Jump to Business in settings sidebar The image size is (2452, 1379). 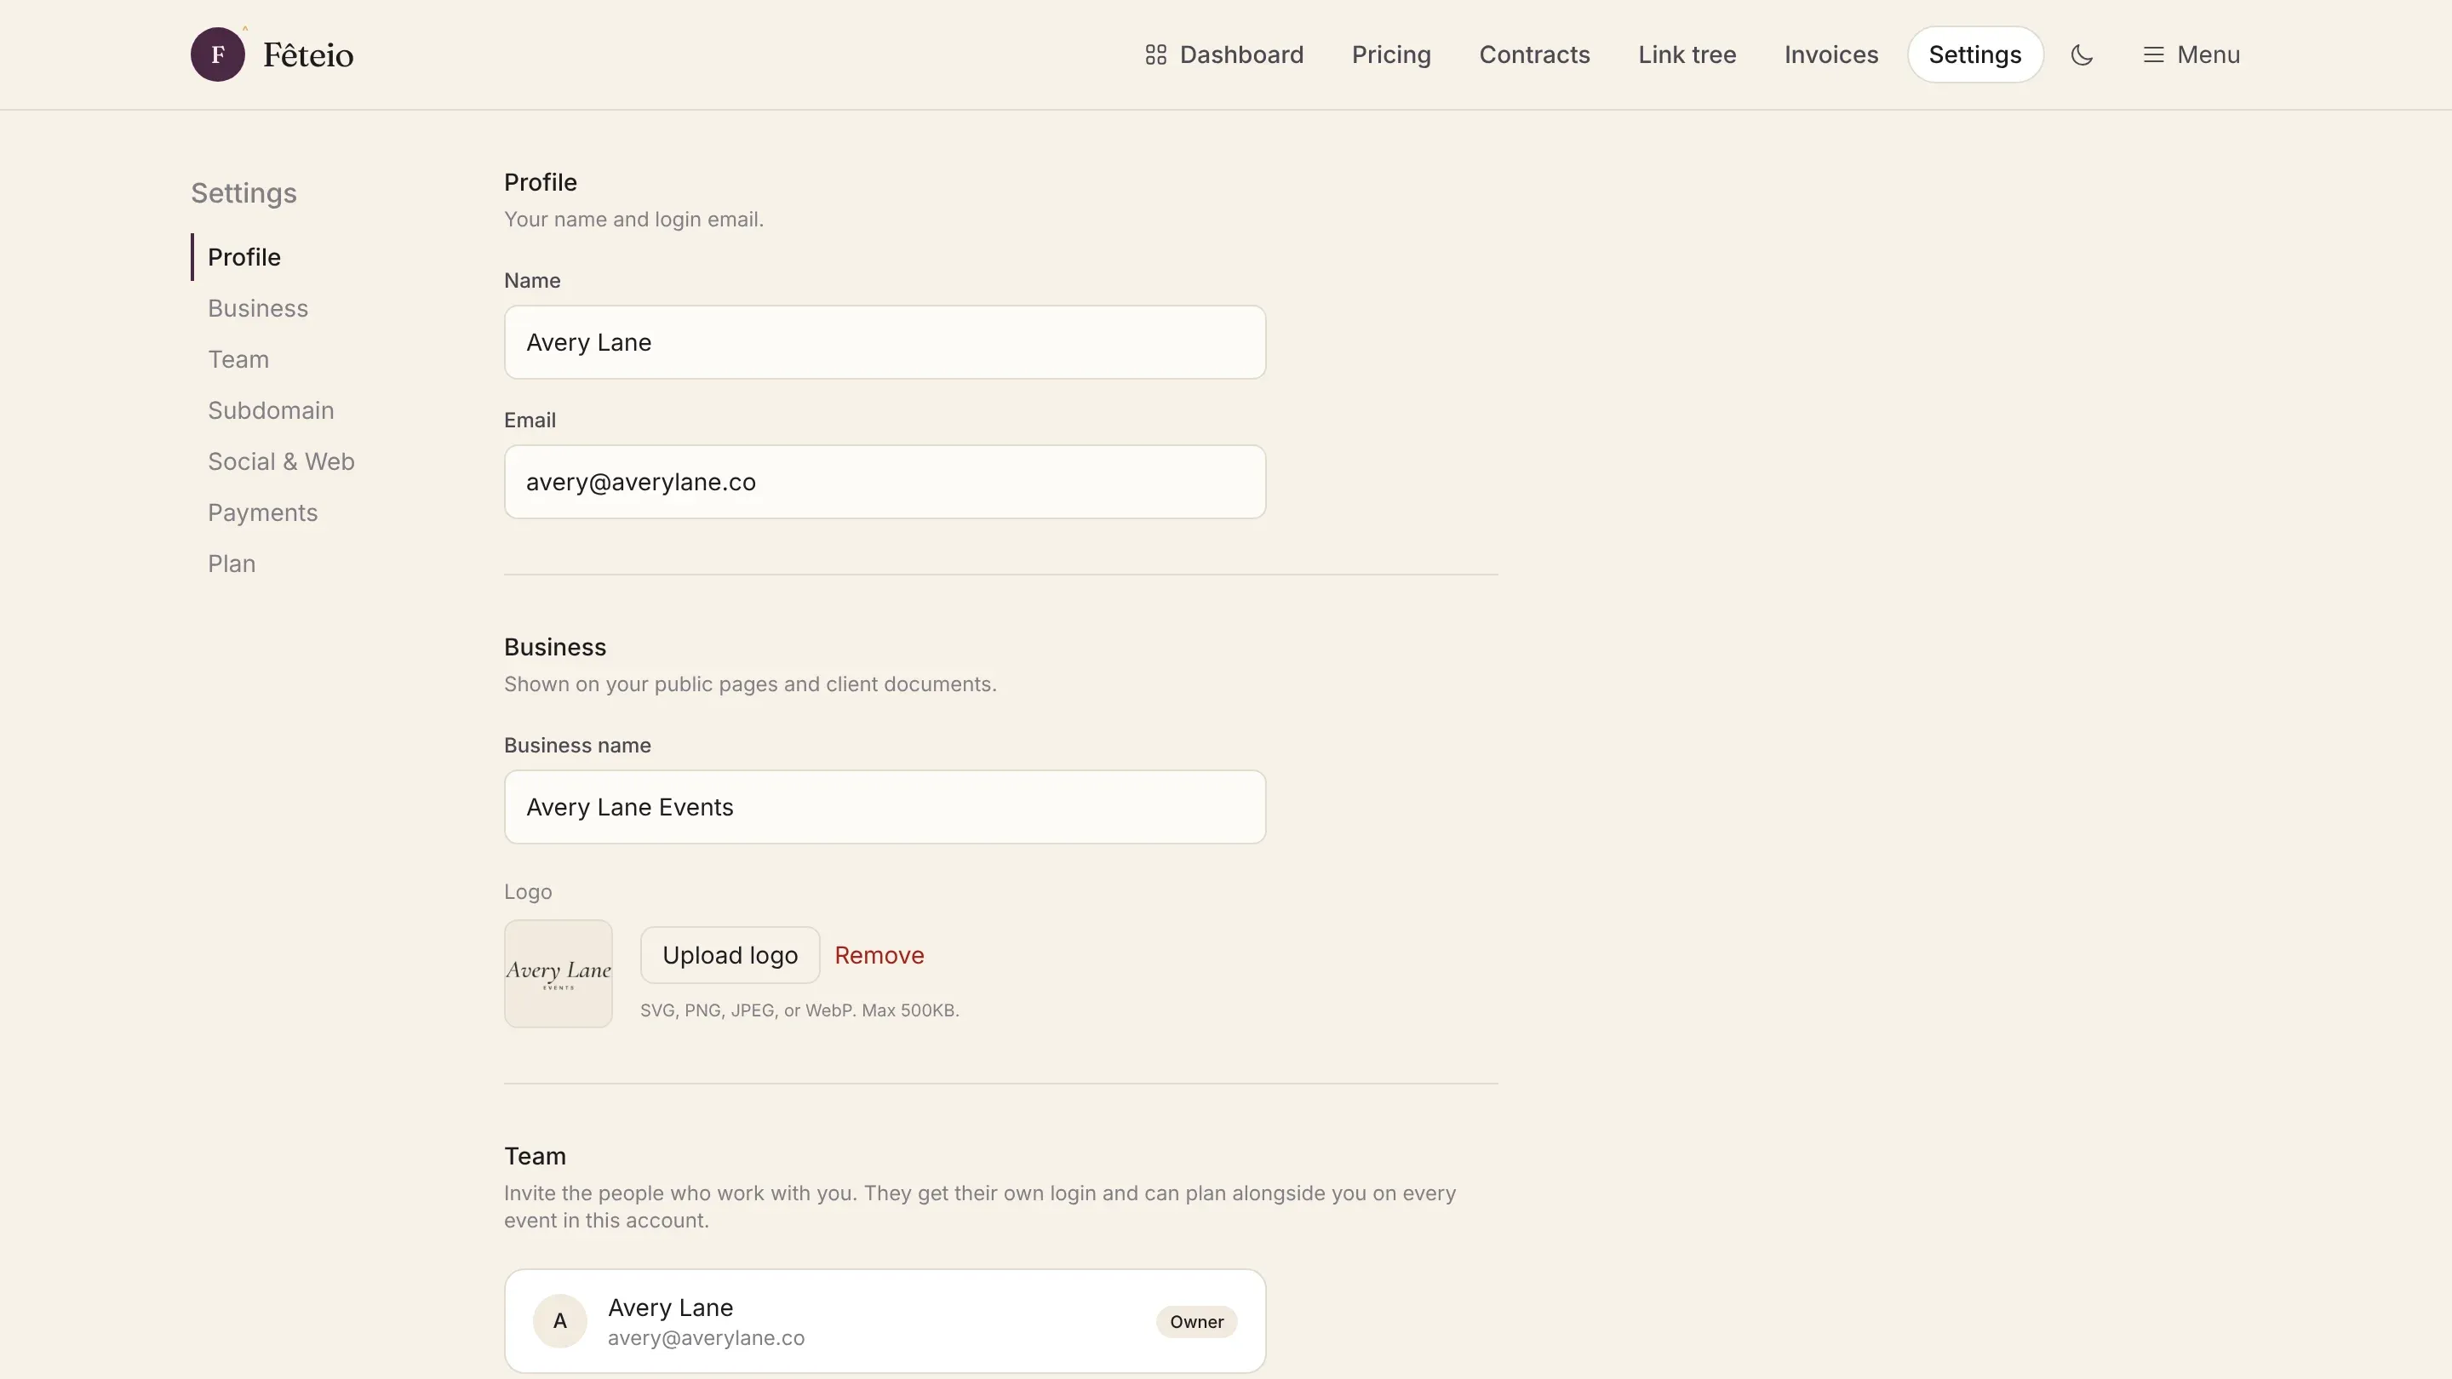click(x=258, y=308)
